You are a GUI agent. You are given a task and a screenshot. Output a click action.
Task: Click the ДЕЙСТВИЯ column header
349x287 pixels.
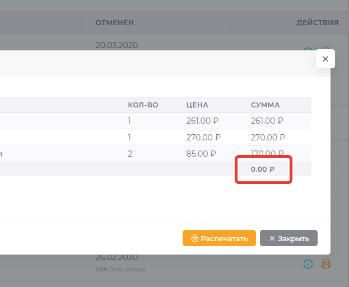(x=317, y=23)
